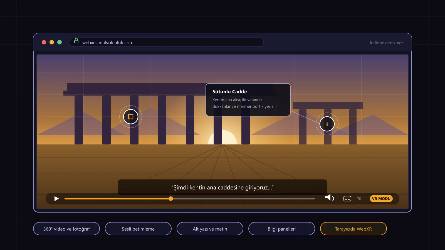This screenshot has width=445, height=250.
Task: Switch to the 'Alt yazı ve metin' tab
Action: click(x=210, y=229)
